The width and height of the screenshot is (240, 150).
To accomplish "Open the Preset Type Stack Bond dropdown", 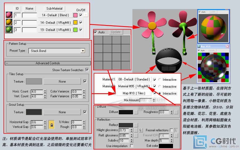I will (x=83, y=51).
